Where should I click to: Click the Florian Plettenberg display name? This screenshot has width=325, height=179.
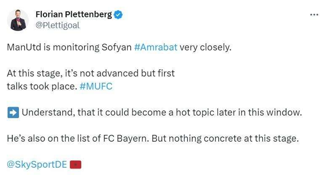click(x=74, y=15)
